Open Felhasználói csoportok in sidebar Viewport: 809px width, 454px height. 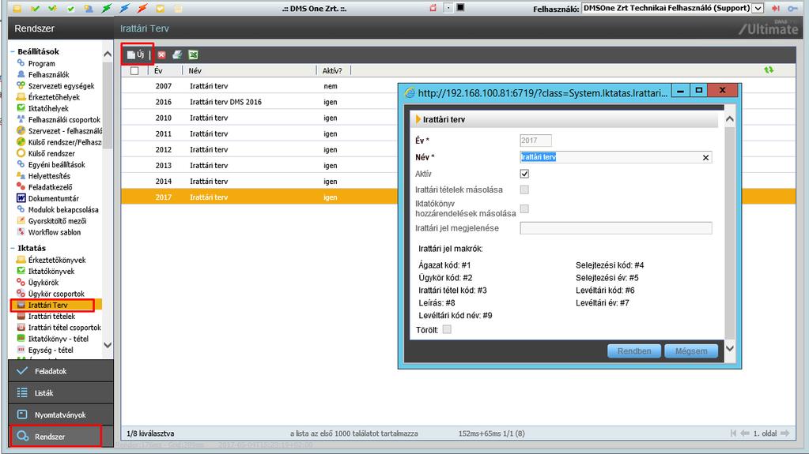click(64, 119)
